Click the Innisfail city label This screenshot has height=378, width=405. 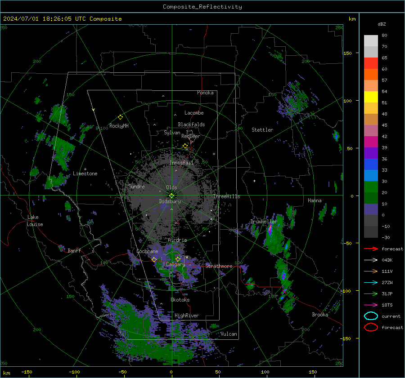181,163
